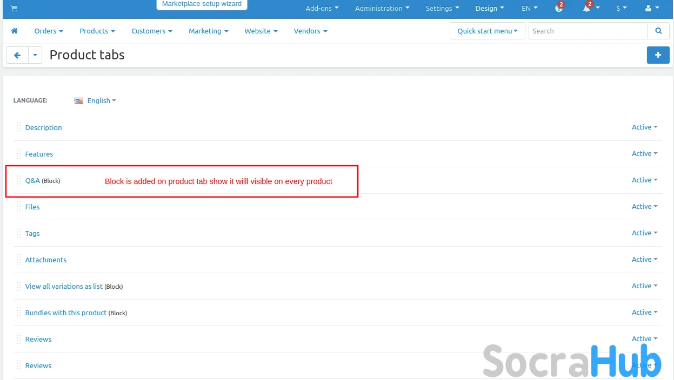Open the Add-ons menu

pos(322,9)
